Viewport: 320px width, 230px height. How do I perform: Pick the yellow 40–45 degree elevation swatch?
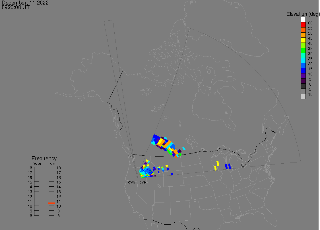[x=303, y=40]
